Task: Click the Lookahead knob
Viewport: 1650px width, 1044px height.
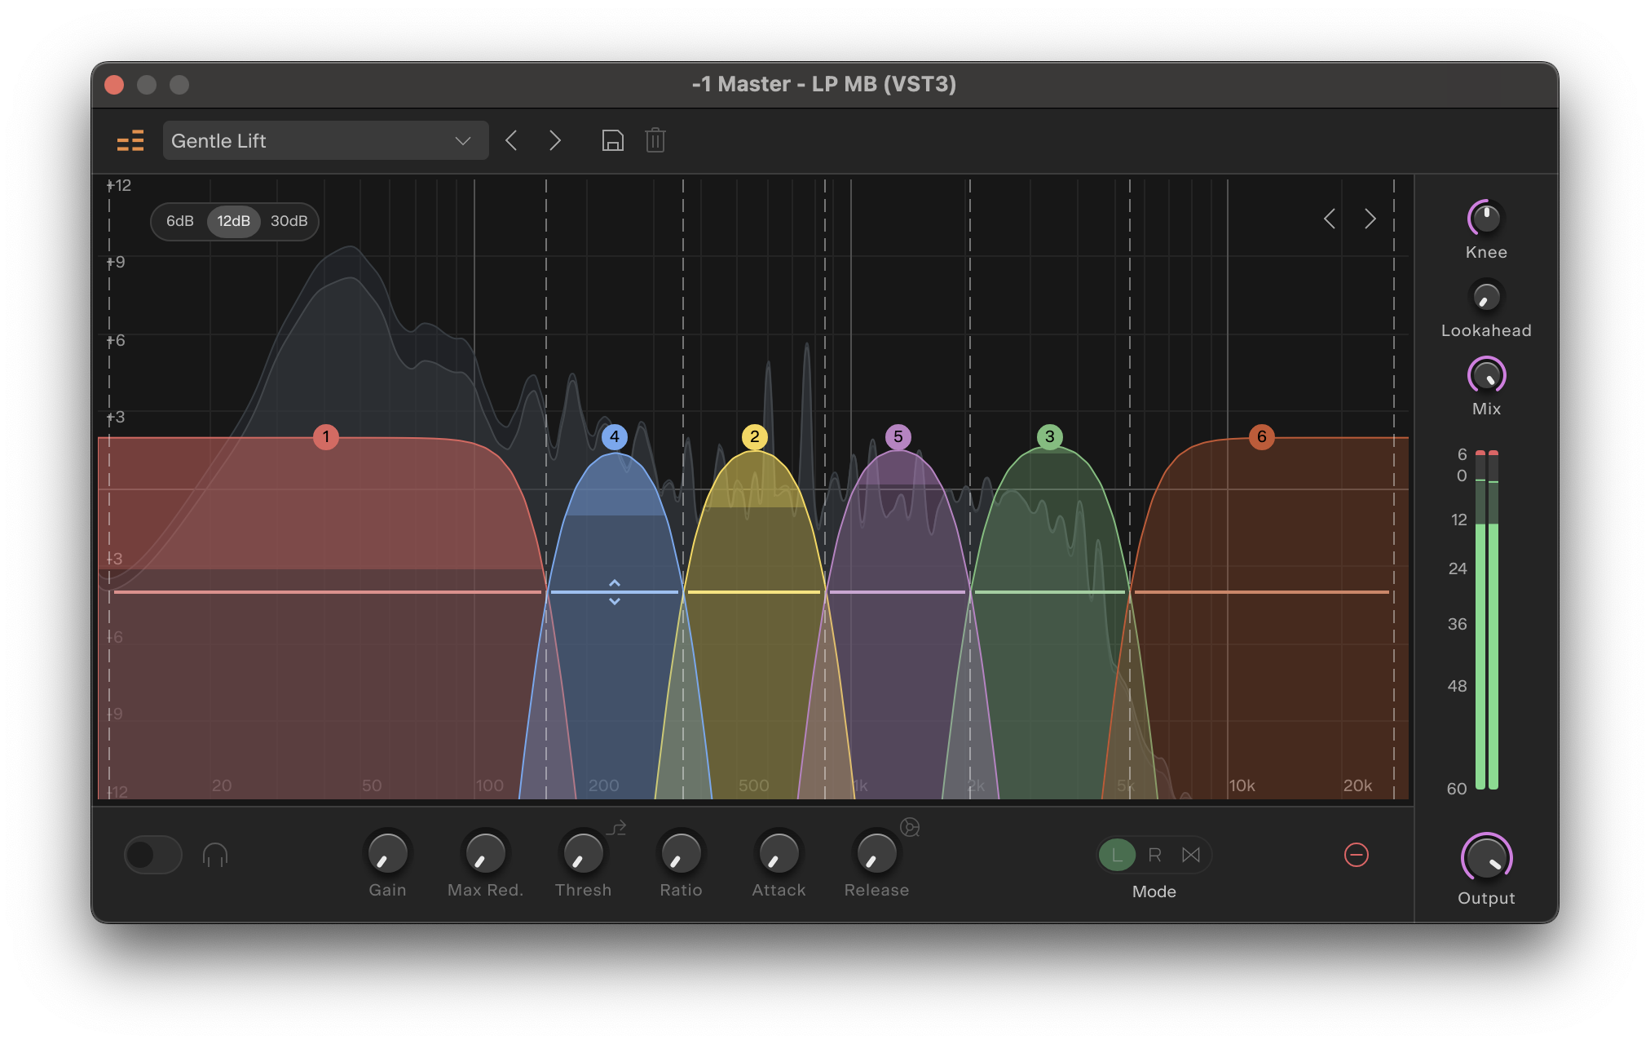Action: [x=1486, y=297]
